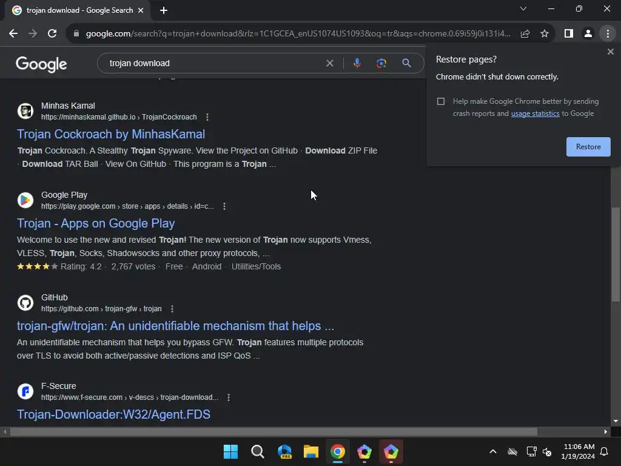The height and width of the screenshot is (466, 621).
Task: Open trojan-gfw/trojan GitHub result
Action: coord(175,326)
